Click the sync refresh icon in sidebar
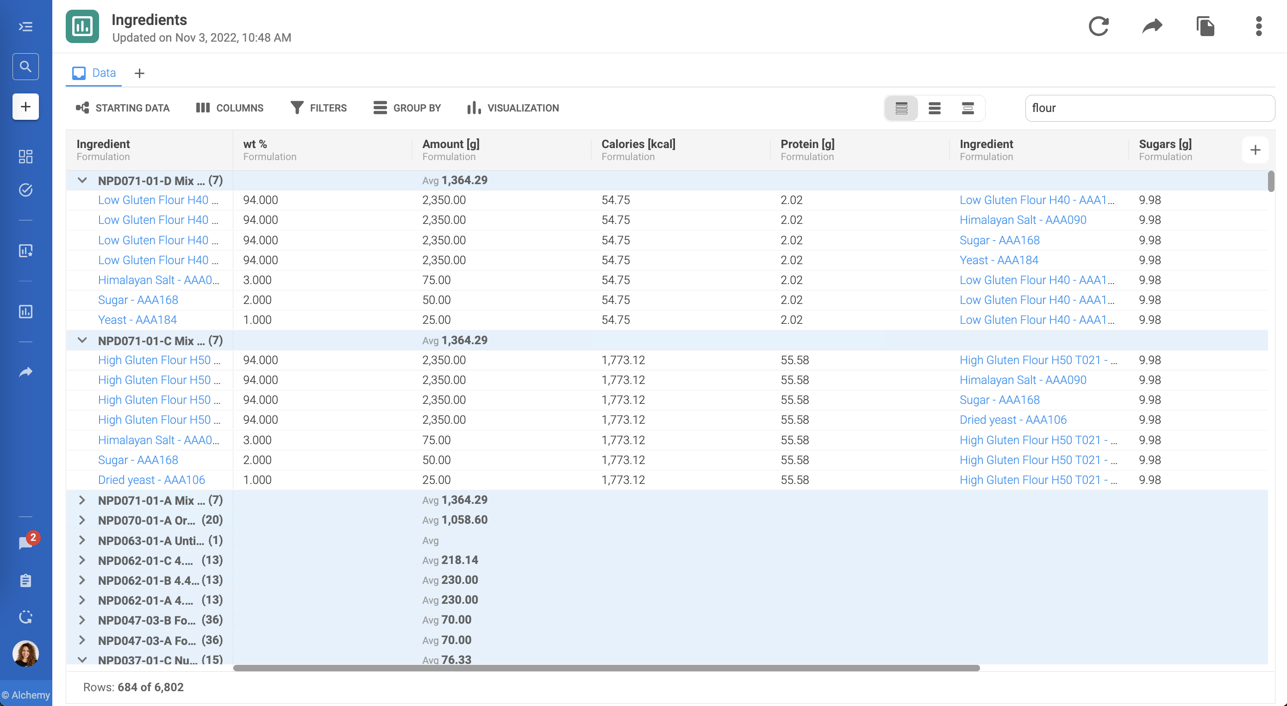 click(x=25, y=617)
